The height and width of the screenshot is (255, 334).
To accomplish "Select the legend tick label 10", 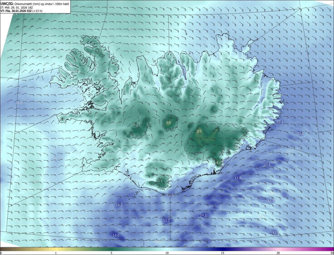I will pos(167,253).
